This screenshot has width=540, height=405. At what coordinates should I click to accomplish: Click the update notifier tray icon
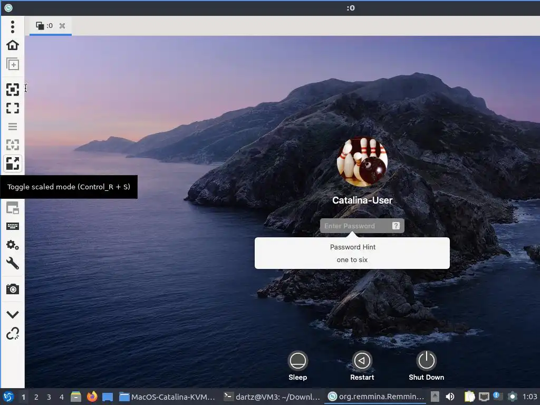coord(498,397)
